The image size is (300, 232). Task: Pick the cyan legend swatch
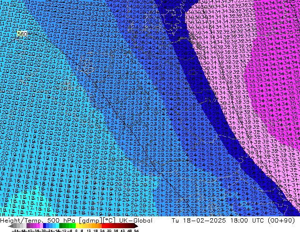(x=57, y=225)
